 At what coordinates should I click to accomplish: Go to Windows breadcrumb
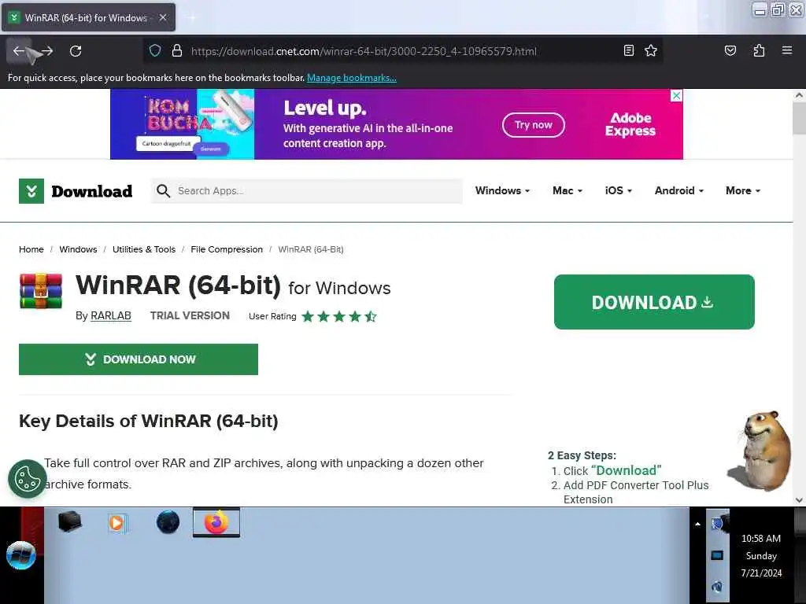(x=78, y=249)
